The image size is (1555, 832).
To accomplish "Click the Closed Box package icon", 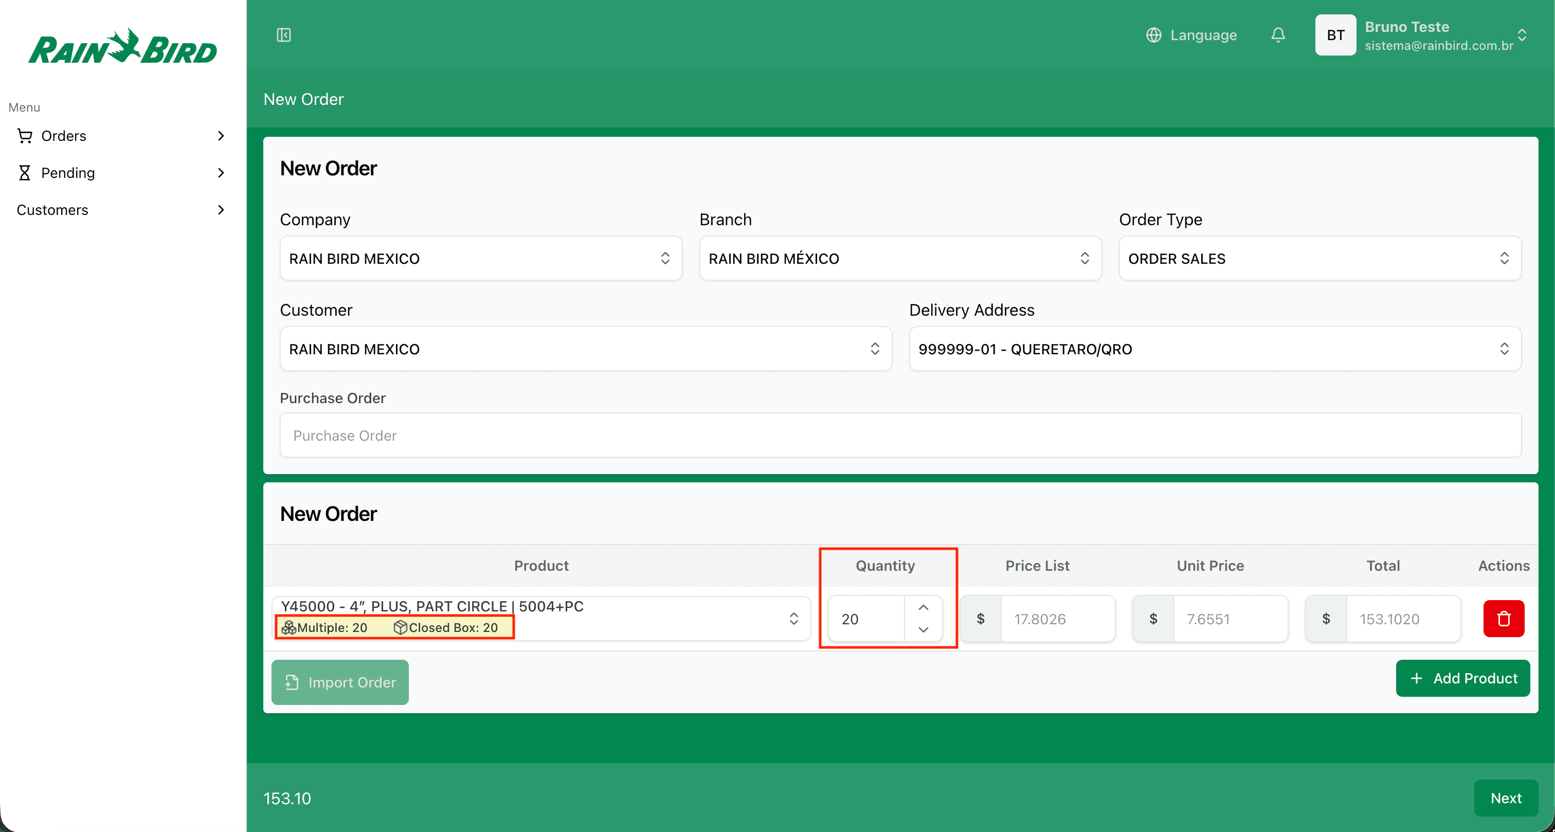I will pos(400,627).
